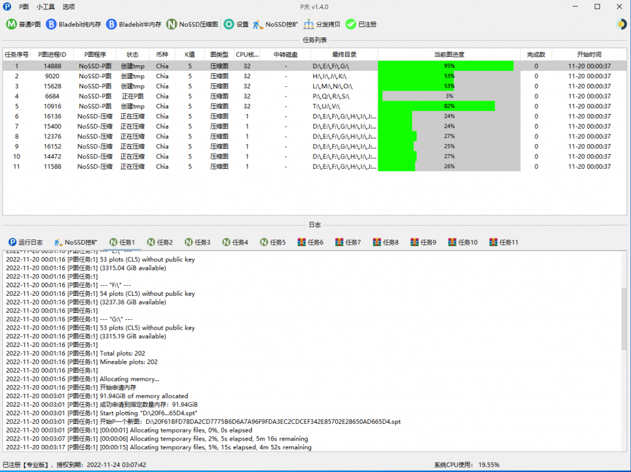The height and width of the screenshot is (472, 631).
Task: Open the NoSSD挖矿 log tab
Action: pos(75,242)
